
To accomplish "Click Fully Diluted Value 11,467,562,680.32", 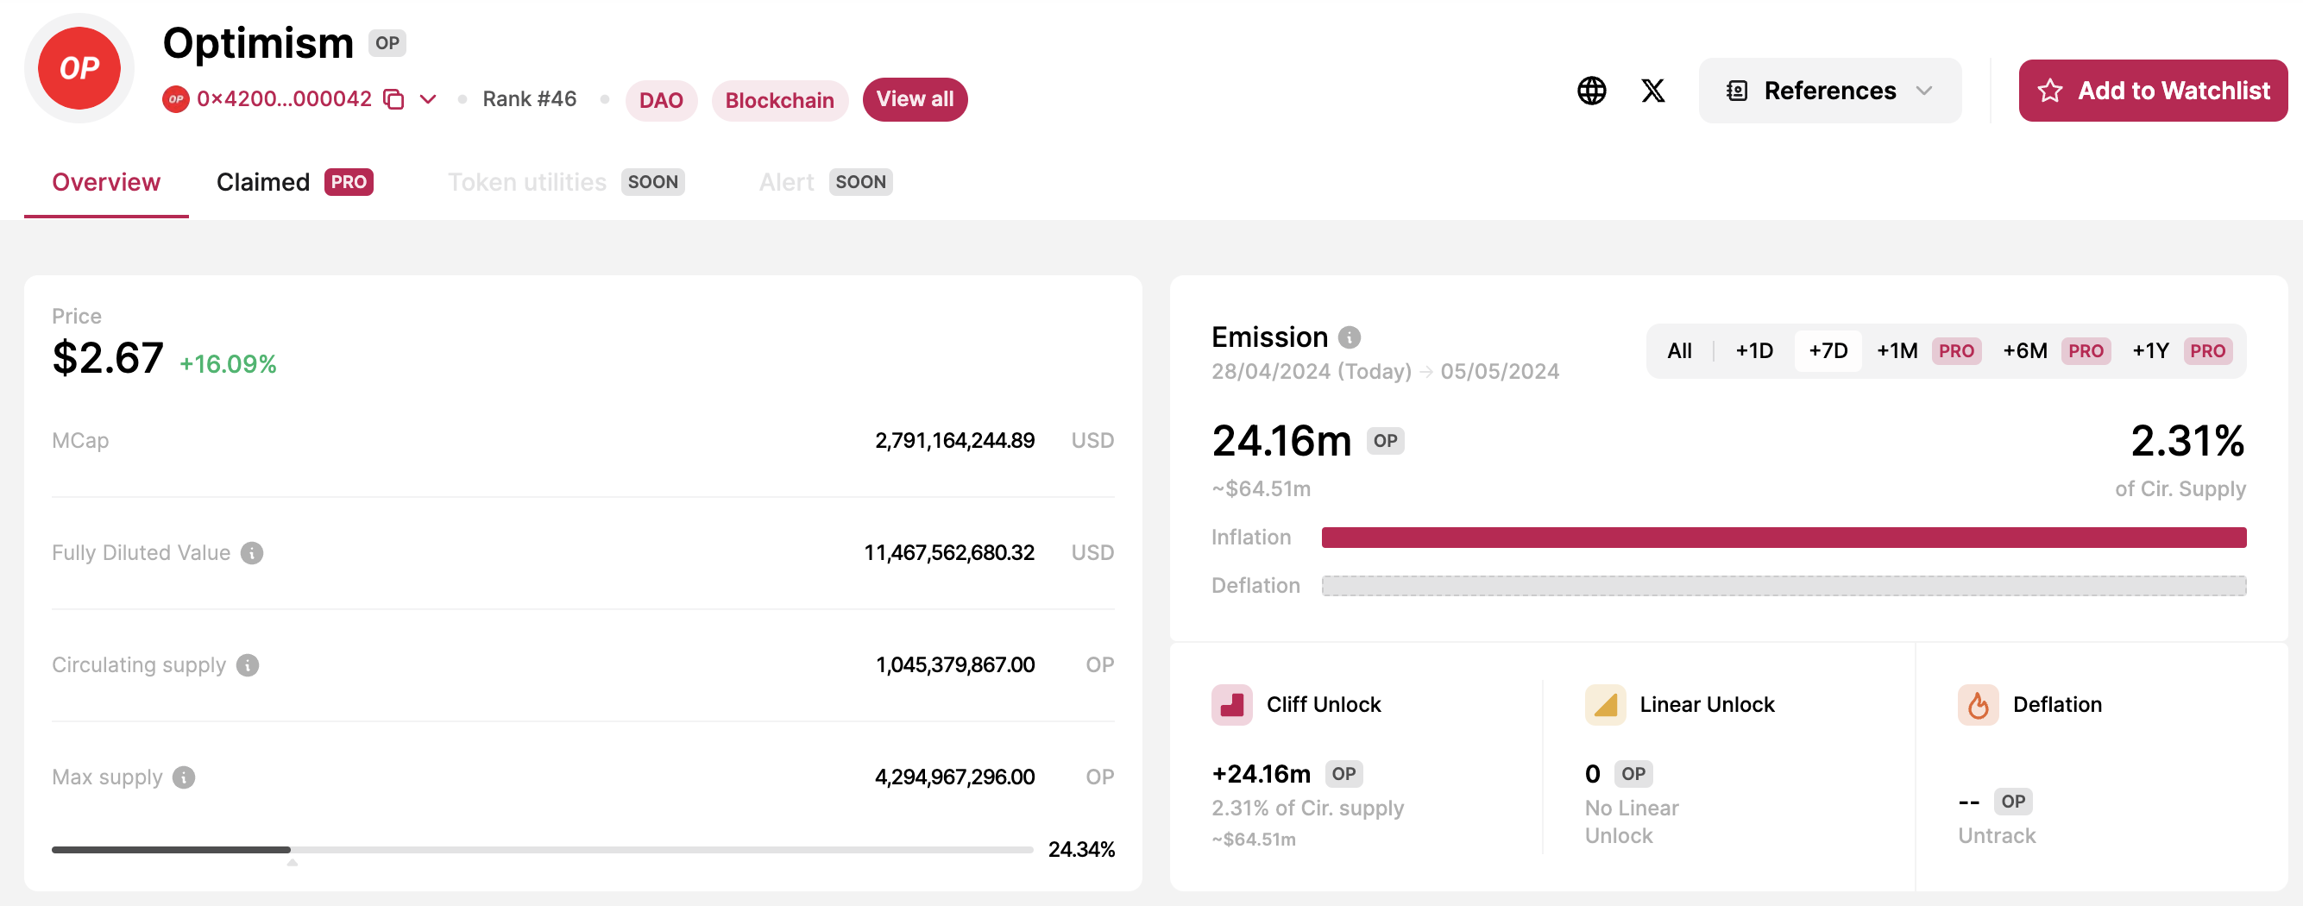I will point(948,553).
